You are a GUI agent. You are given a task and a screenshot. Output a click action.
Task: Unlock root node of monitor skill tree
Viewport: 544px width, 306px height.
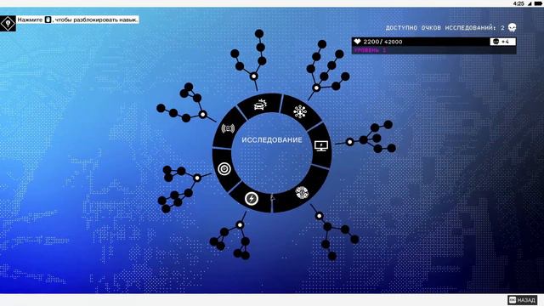349,142
